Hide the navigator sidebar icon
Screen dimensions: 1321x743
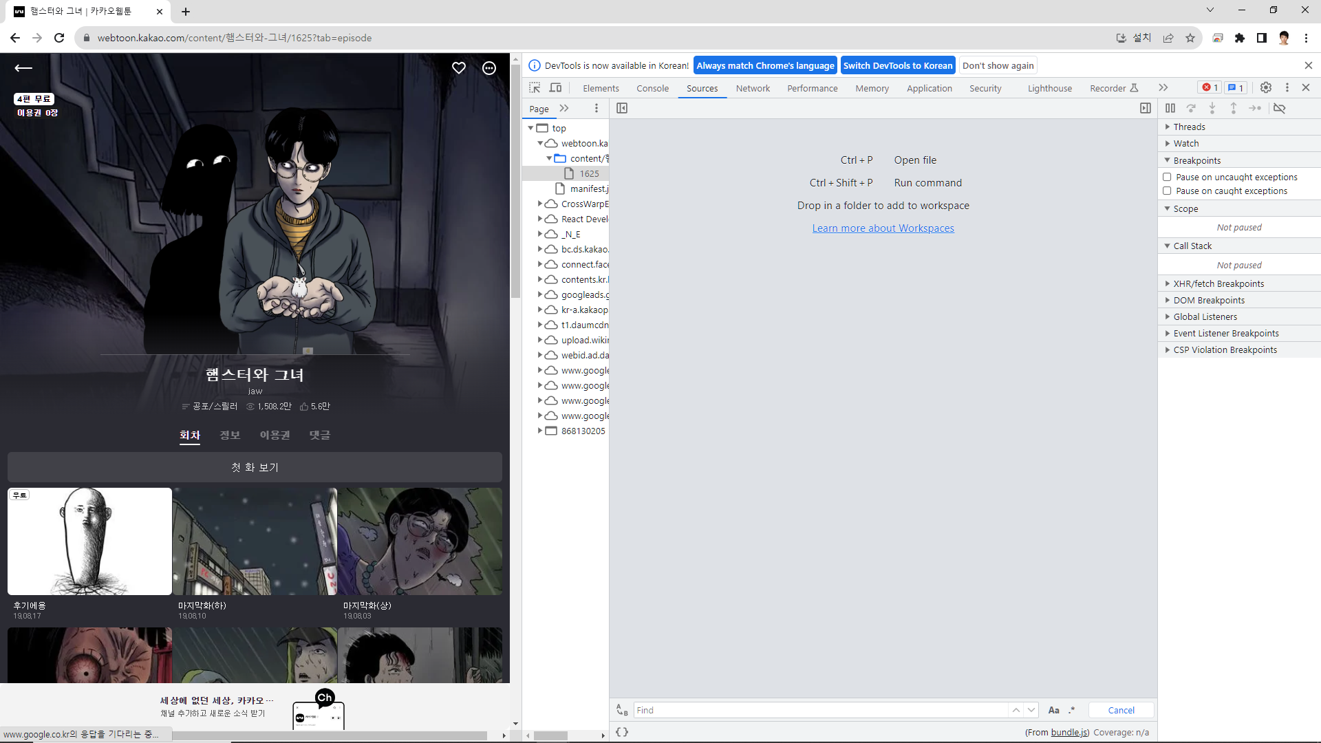tap(622, 108)
